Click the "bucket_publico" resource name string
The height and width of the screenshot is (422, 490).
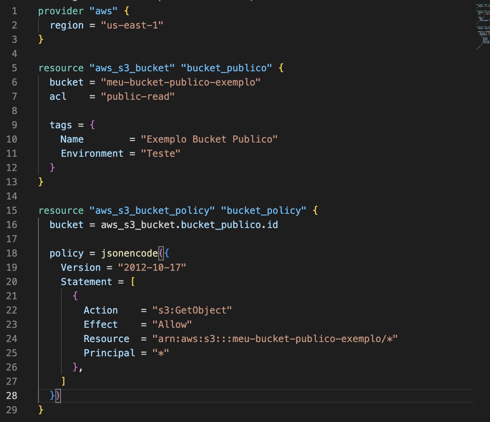pyautogui.click(x=226, y=68)
